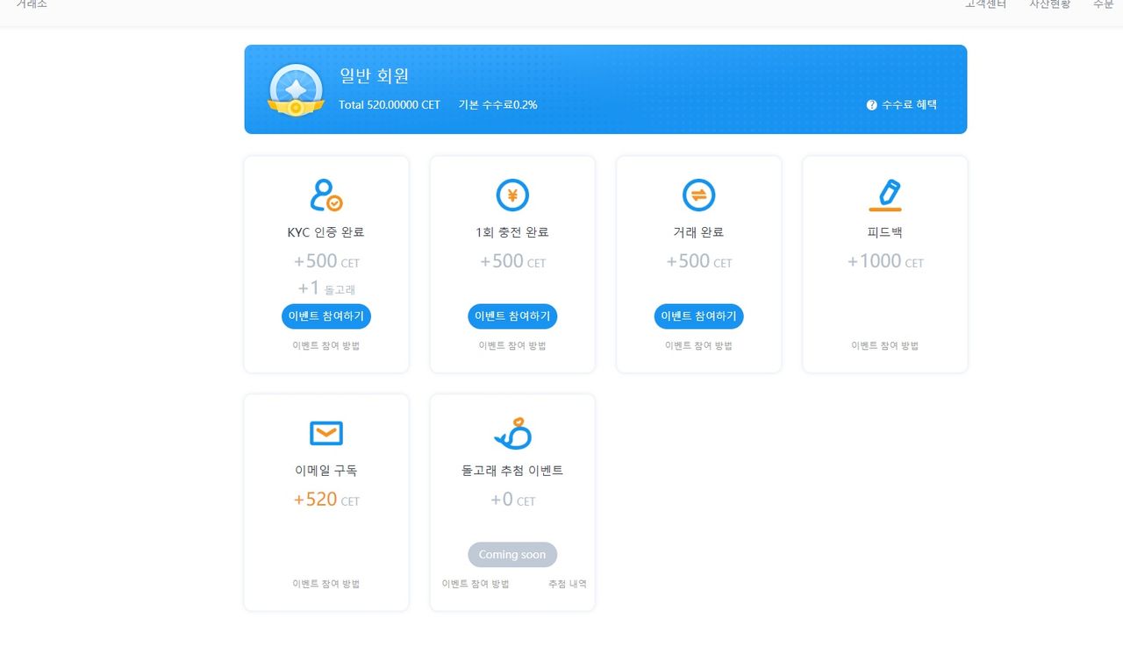Click the 일반 회원 title
1123x653 pixels.
[x=375, y=76]
